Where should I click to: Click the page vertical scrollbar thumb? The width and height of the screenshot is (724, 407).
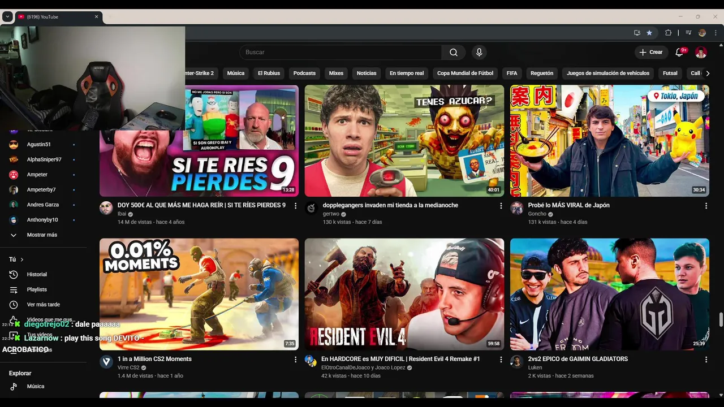[x=721, y=319]
